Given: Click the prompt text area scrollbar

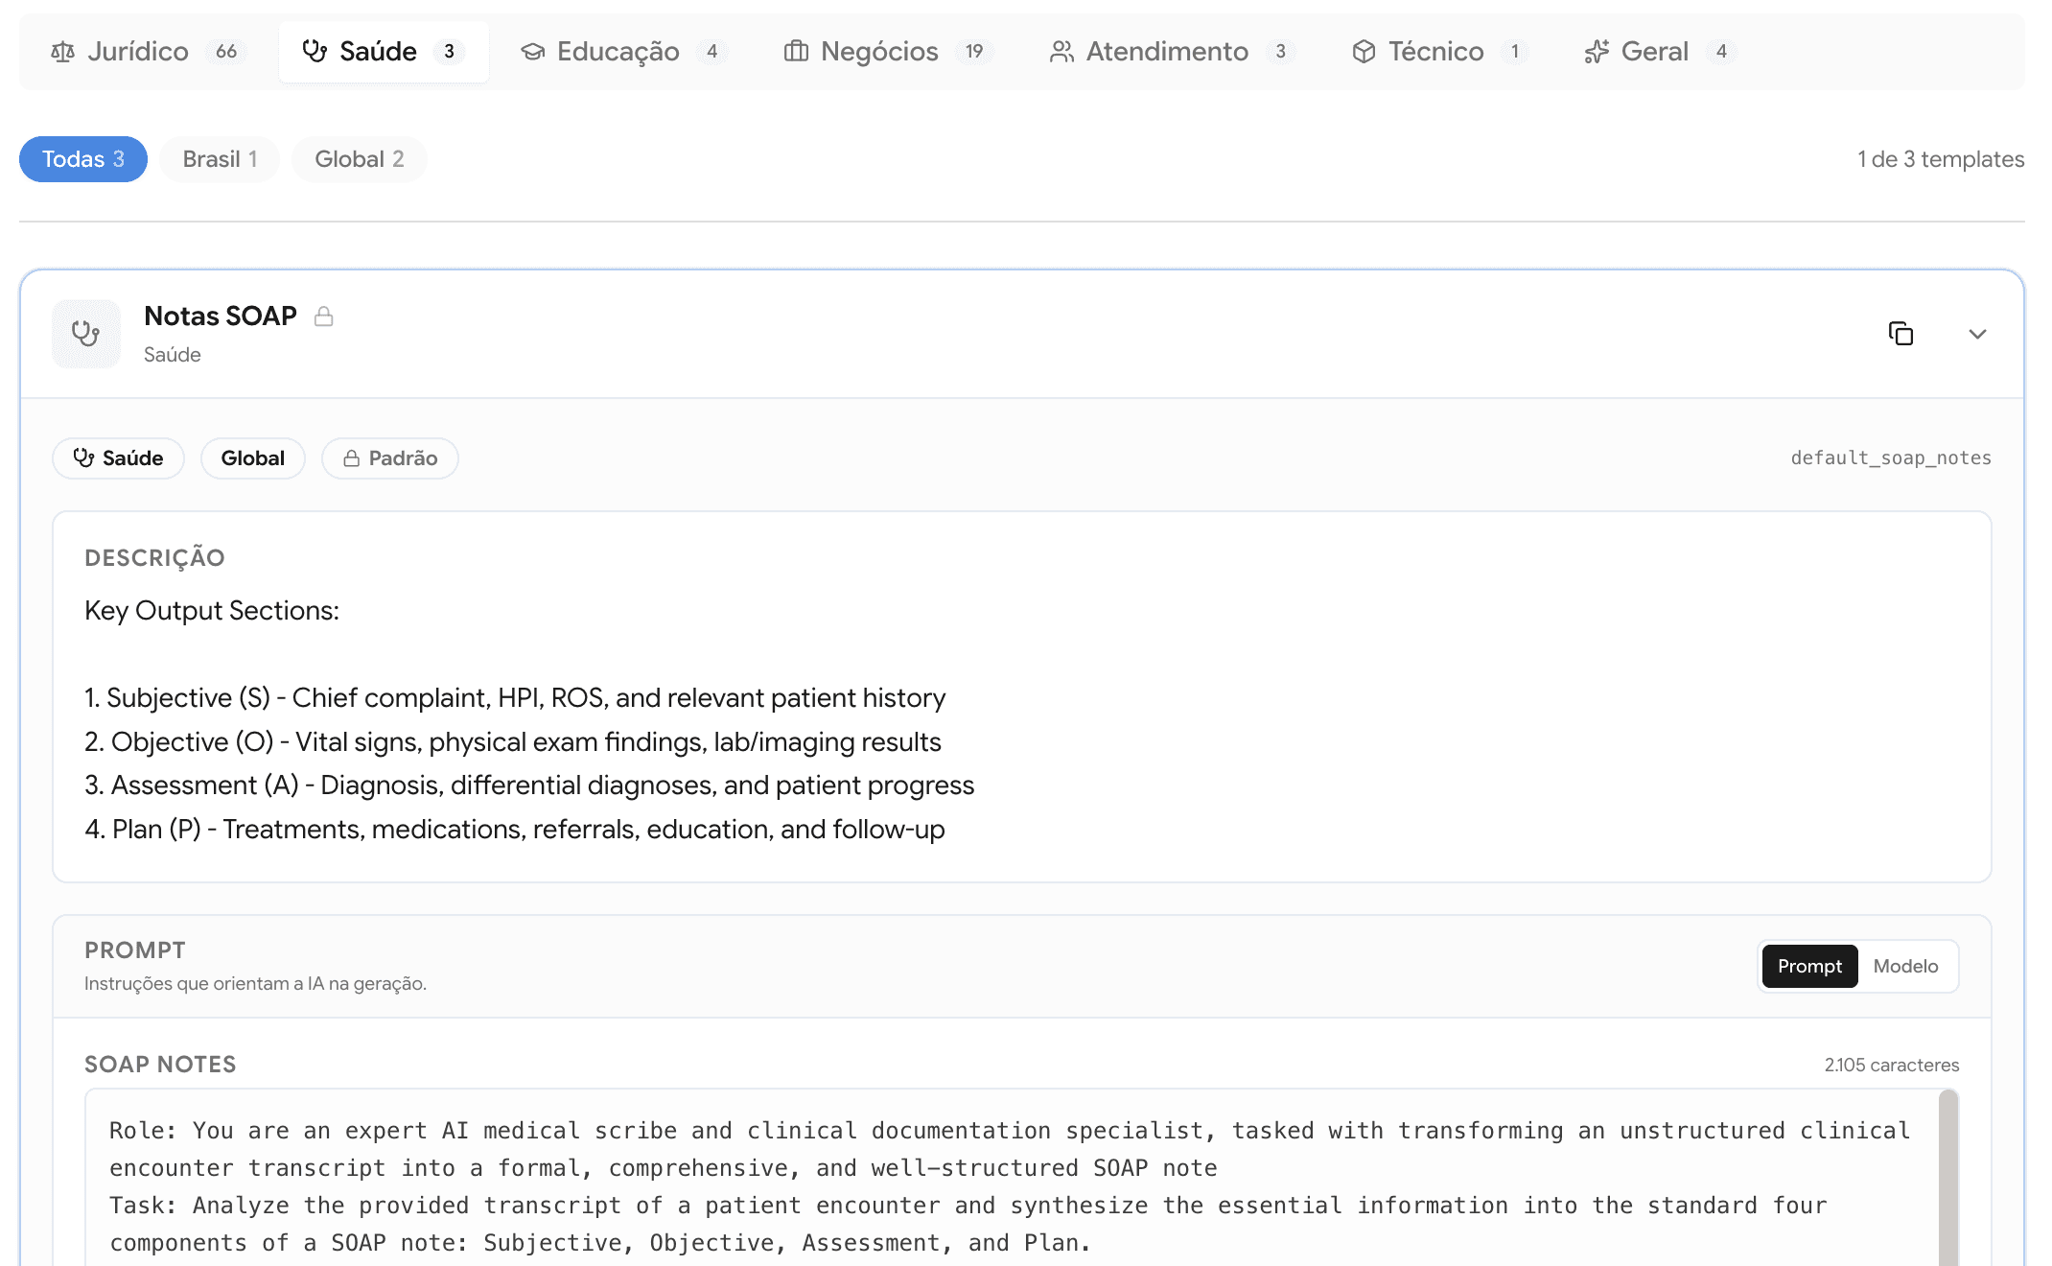Looking at the screenshot, I should (1948, 1178).
